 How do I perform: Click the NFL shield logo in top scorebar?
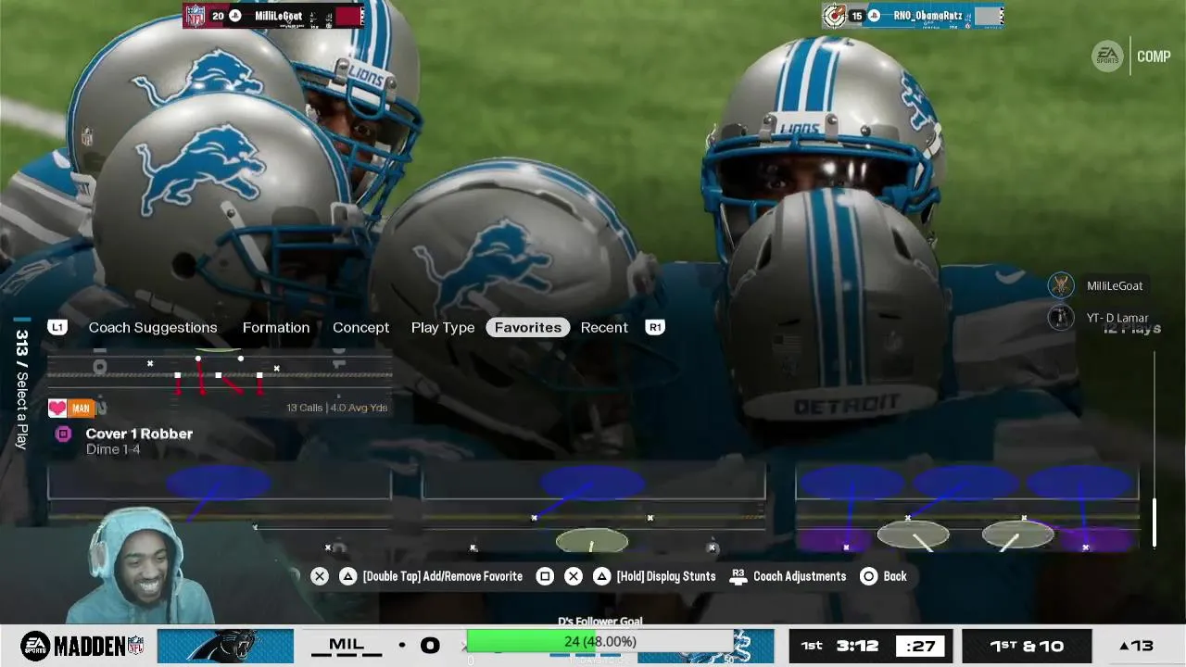pos(195,16)
